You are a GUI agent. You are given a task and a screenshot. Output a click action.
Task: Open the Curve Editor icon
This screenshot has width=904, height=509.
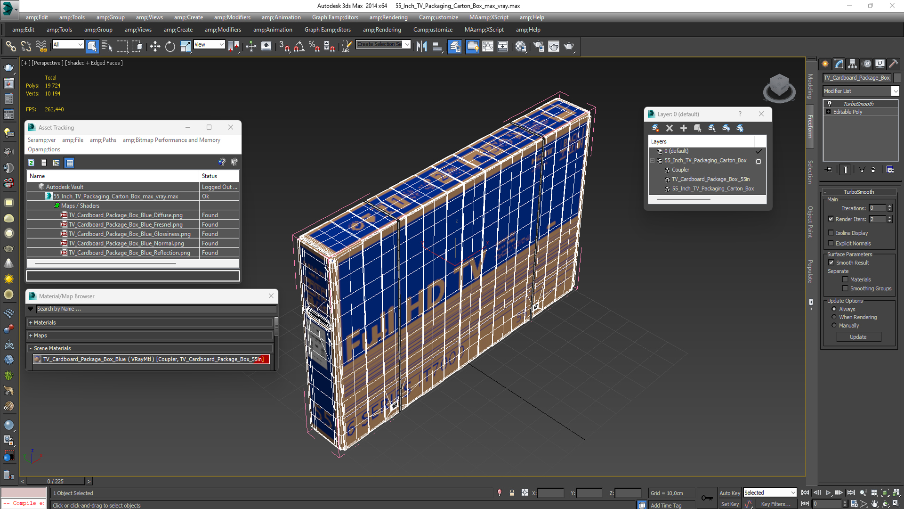coord(488,46)
